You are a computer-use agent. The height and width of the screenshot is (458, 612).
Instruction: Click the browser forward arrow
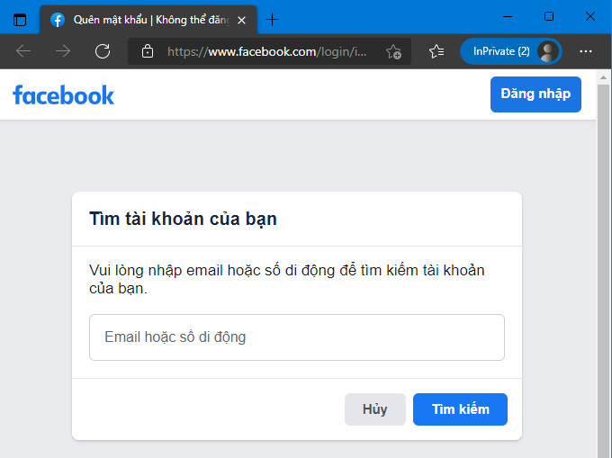click(x=63, y=51)
